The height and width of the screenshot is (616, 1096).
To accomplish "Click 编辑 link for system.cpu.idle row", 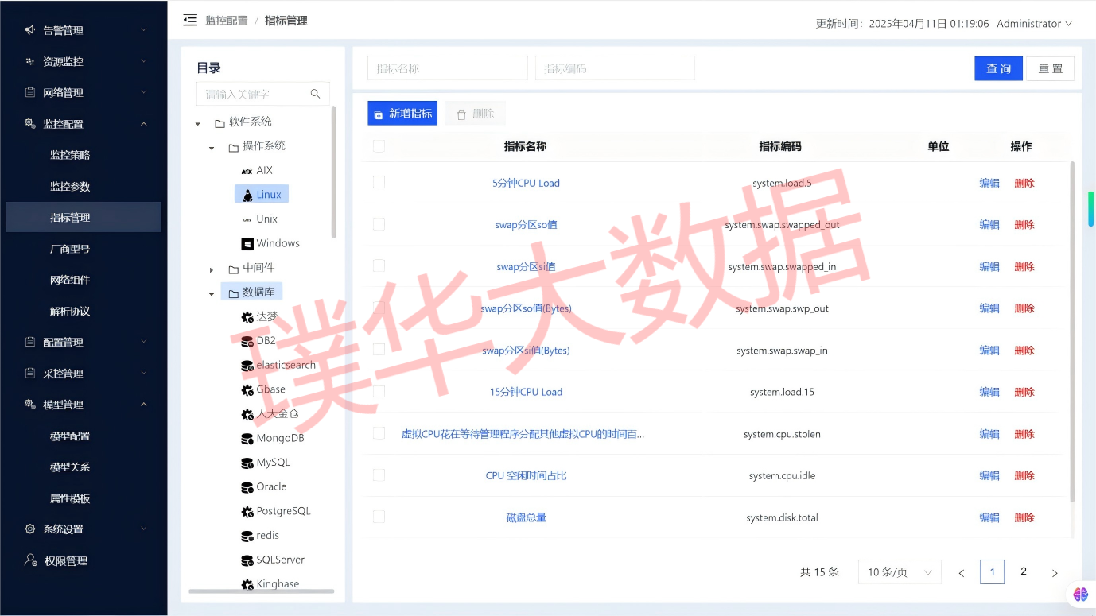I will [989, 476].
